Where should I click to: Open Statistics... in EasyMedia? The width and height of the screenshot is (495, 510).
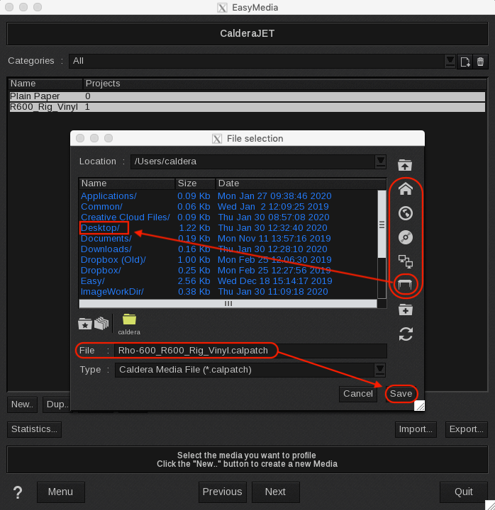click(x=34, y=429)
